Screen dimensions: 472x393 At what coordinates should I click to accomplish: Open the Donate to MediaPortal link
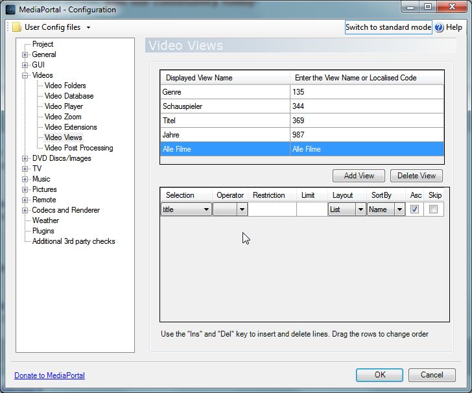tap(49, 375)
